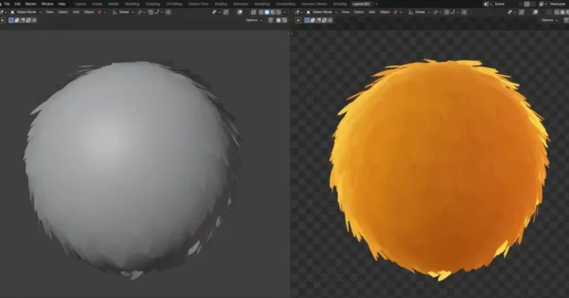Toggle X-ray in gray sphere viewport

point(253,12)
